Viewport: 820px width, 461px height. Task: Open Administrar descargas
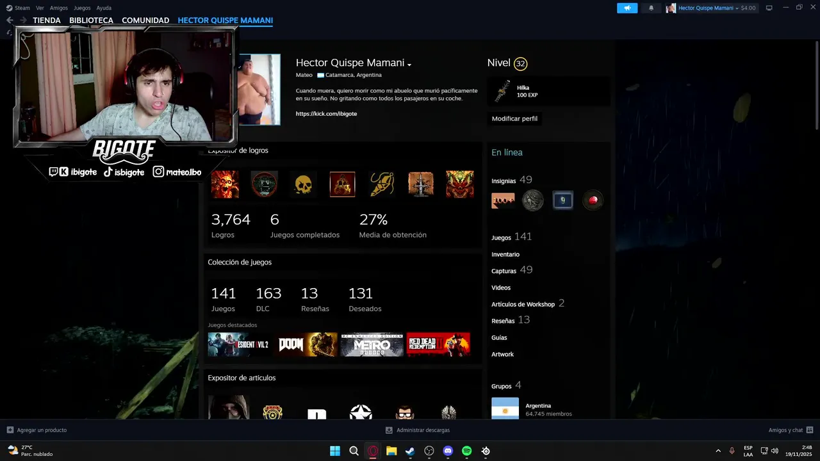click(418, 430)
